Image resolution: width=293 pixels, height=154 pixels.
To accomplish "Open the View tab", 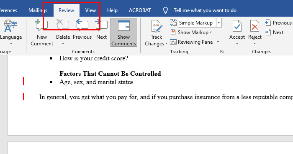I will tap(90, 10).
